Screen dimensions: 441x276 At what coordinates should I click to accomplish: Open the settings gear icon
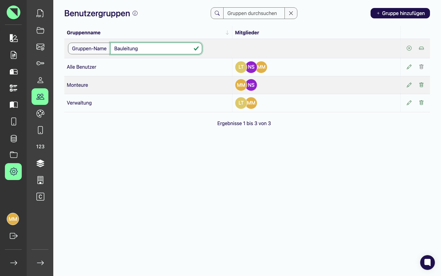[x=13, y=171]
